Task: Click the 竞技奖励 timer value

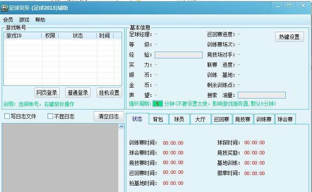Action: [254, 153]
